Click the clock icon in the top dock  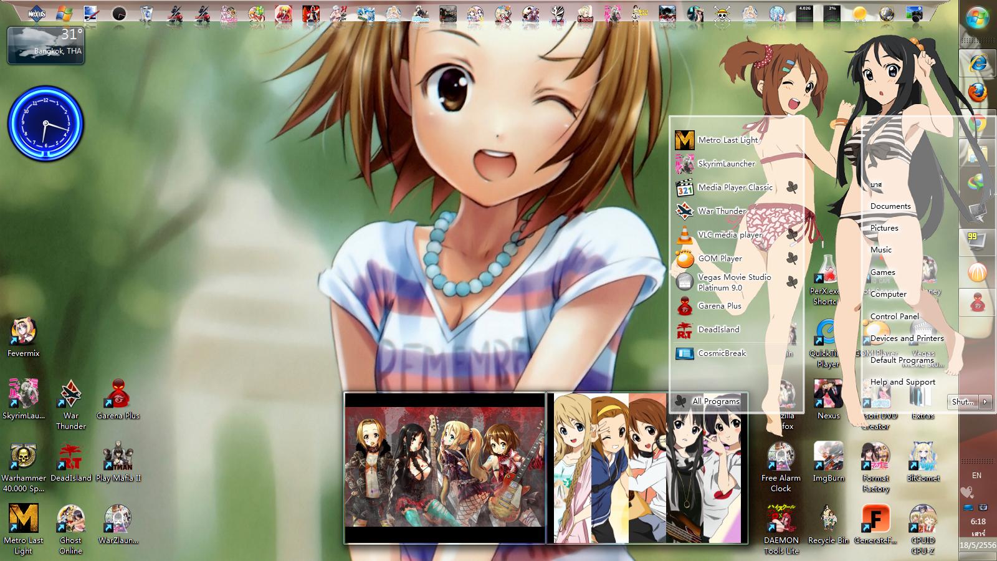(119, 13)
